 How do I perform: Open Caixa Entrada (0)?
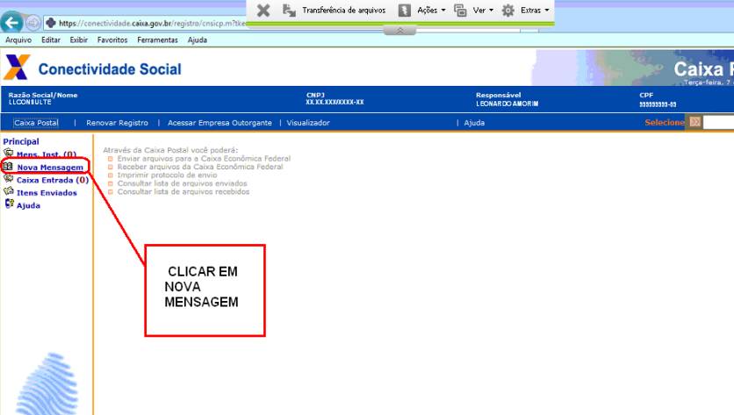(x=53, y=180)
